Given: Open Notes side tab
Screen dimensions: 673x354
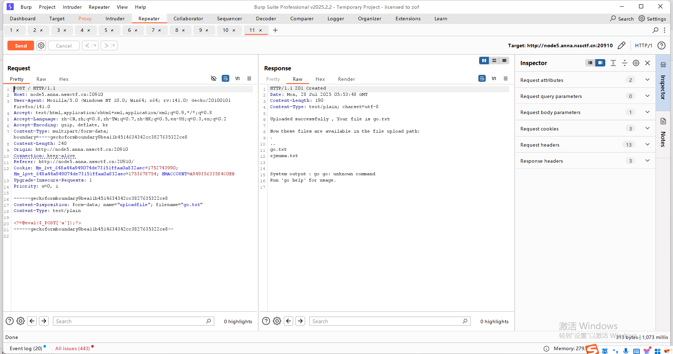Looking at the screenshot, I should pyautogui.click(x=663, y=135).
